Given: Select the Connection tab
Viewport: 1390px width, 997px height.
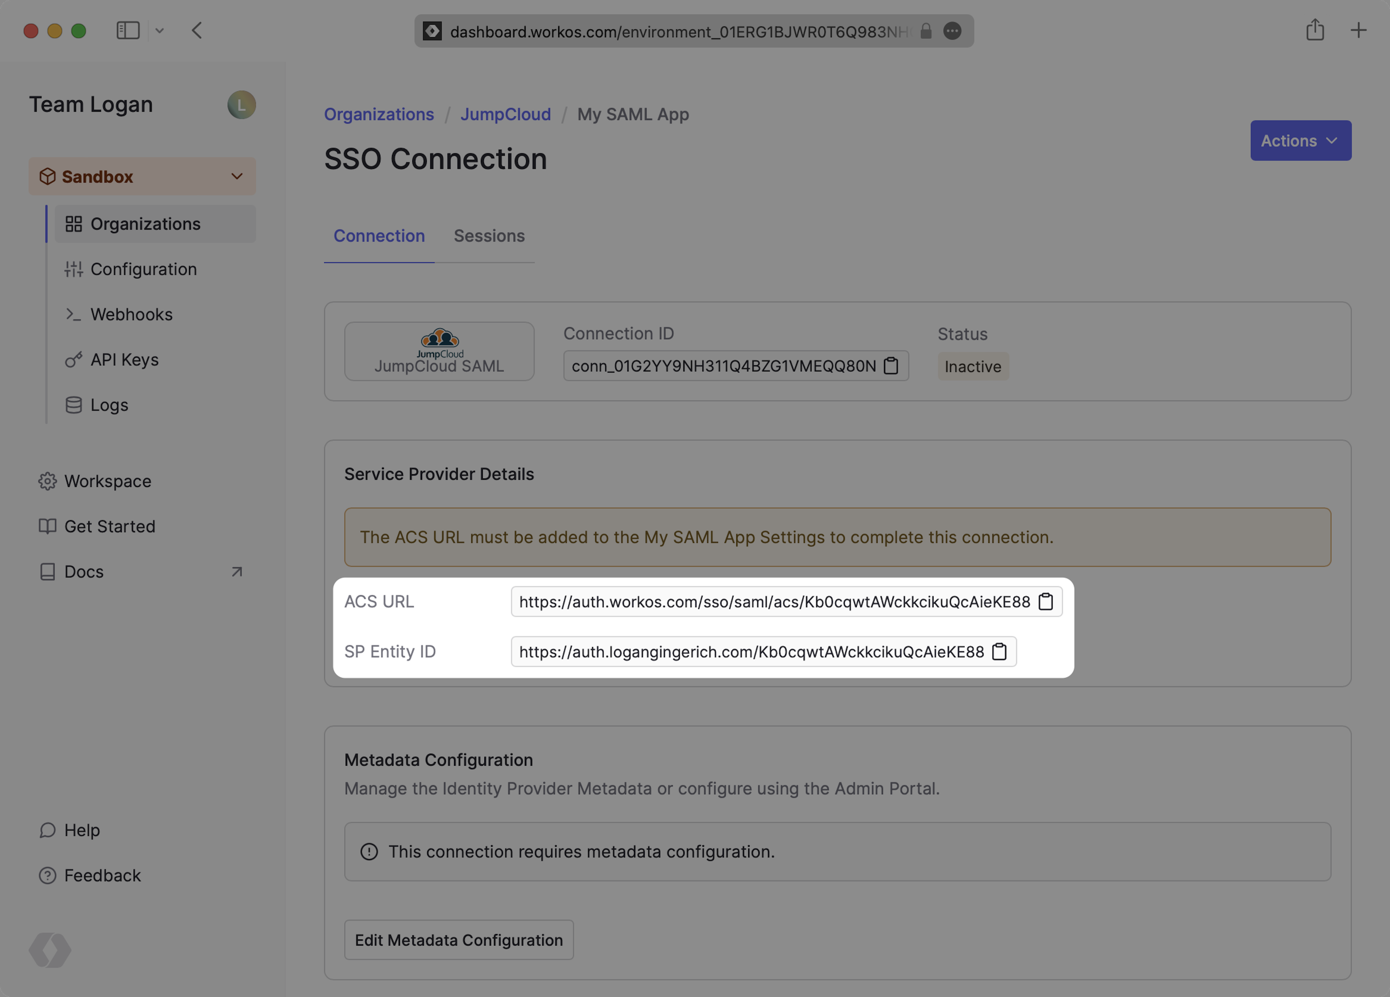Looking at the screenshot, I should coord(379,236).
